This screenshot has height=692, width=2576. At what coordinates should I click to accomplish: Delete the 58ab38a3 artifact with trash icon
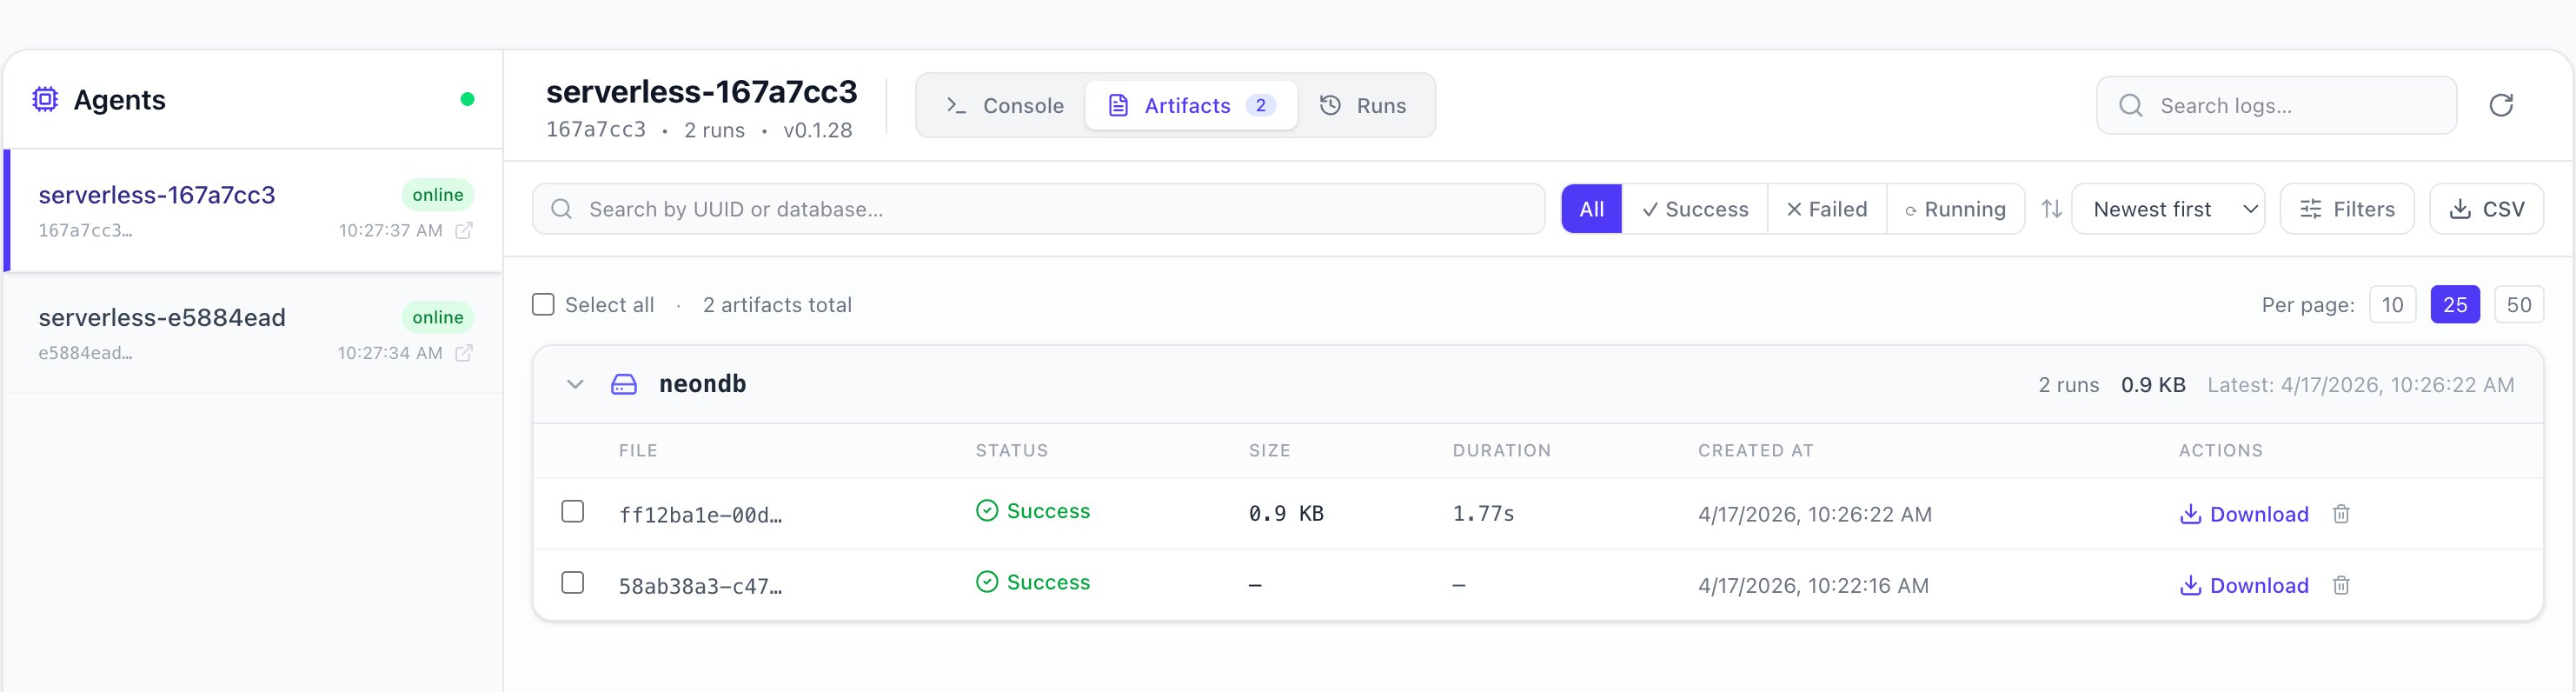2340,585
